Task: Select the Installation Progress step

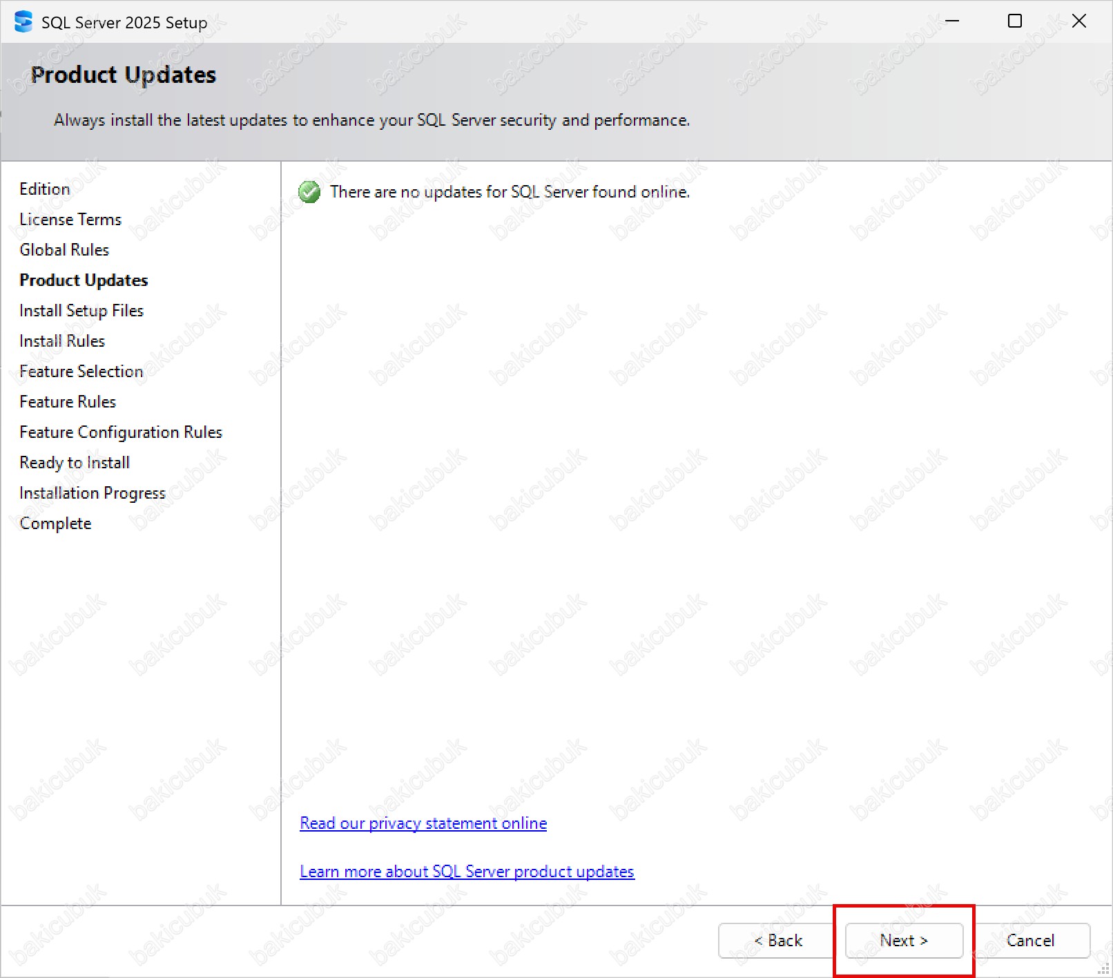Action: point(93,493)
